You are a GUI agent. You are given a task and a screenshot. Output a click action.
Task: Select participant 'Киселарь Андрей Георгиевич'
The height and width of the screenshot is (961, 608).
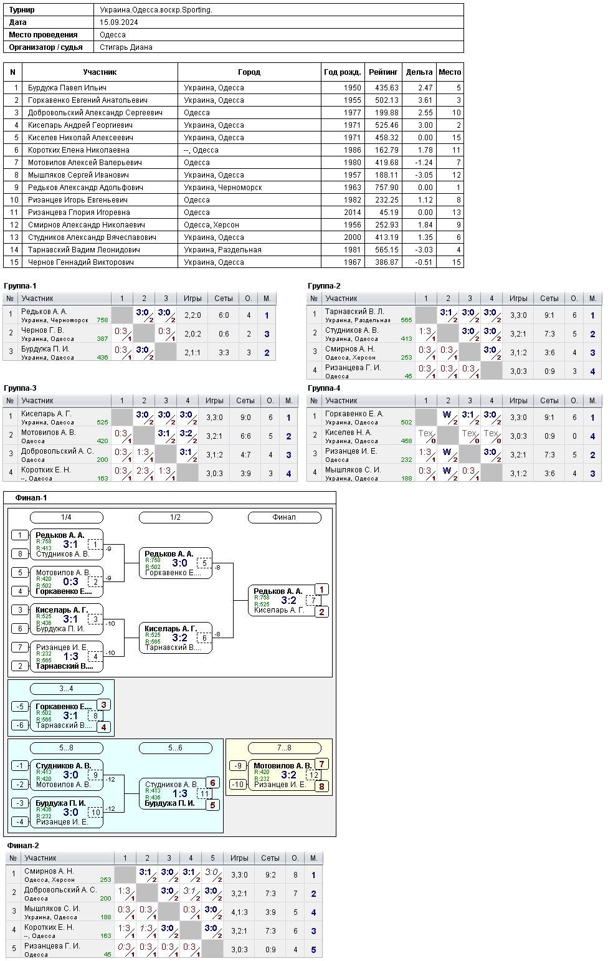pyautogui.click(x=80, y=125)
